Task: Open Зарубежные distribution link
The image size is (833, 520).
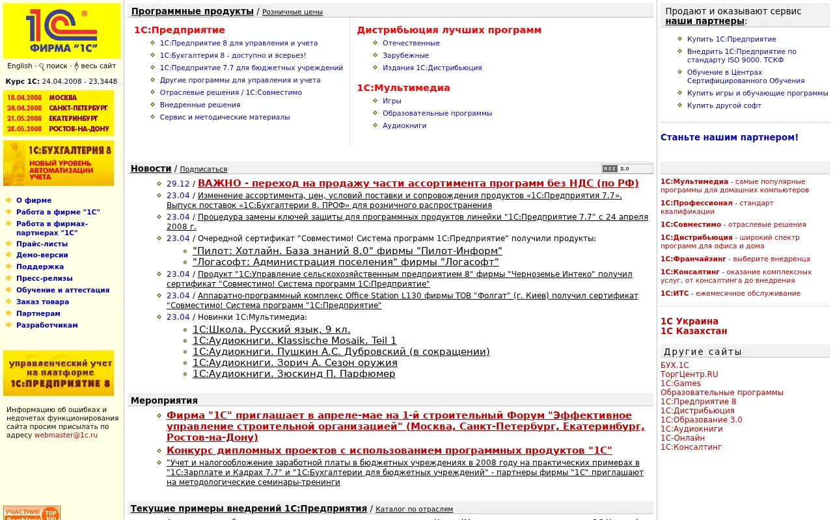Action: (x=406, y=55)
